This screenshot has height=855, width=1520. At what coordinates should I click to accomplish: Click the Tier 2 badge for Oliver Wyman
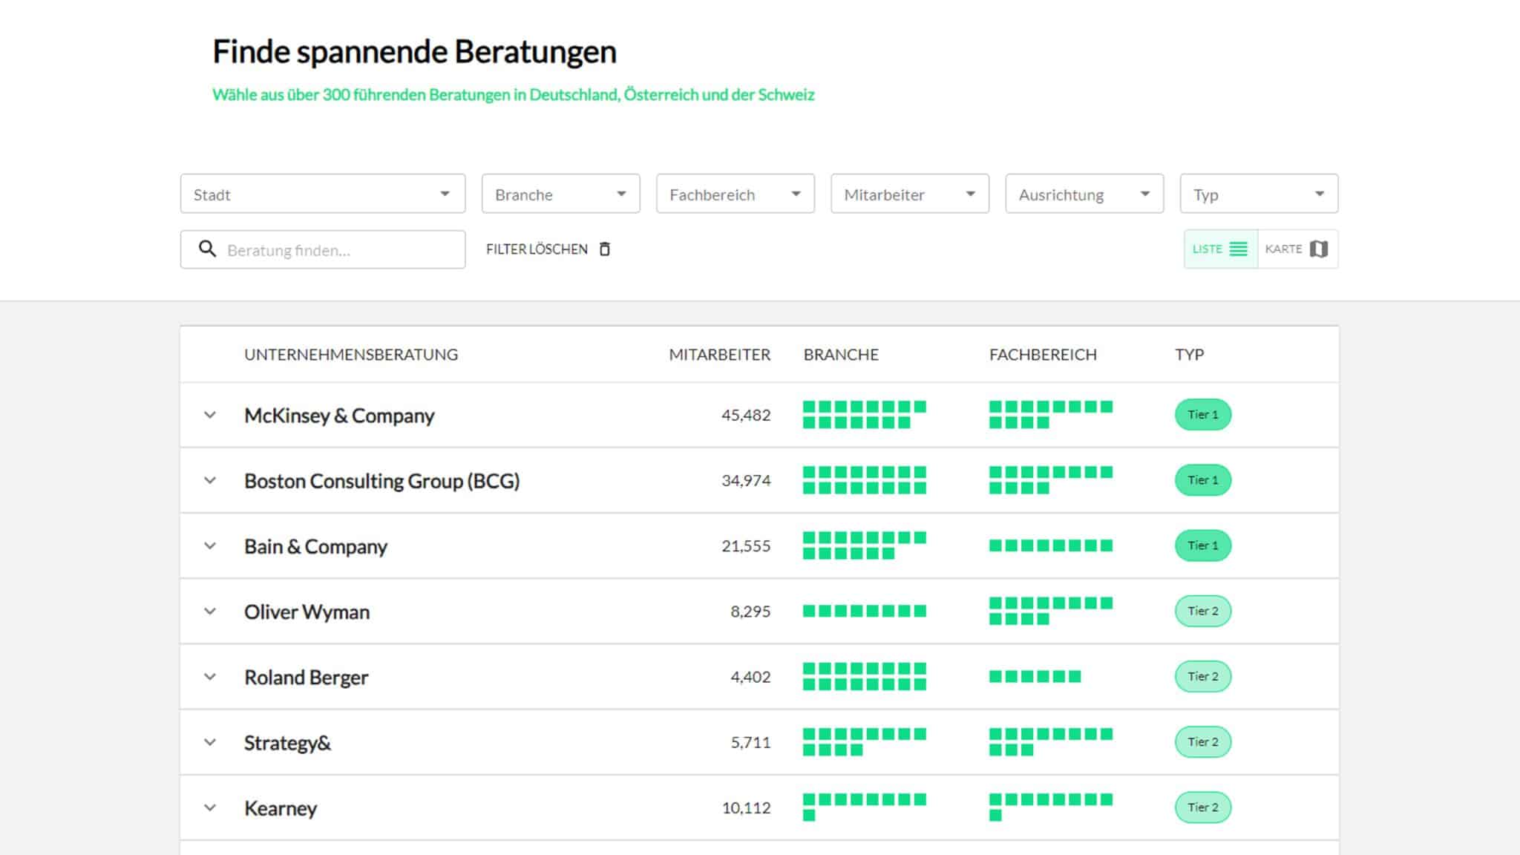coord(1203,611)
